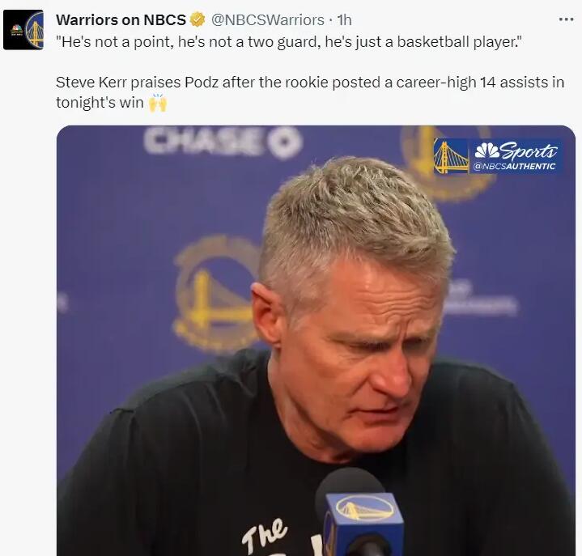
Task: Play the press conference video thumbnail
Action: (316, 341)
